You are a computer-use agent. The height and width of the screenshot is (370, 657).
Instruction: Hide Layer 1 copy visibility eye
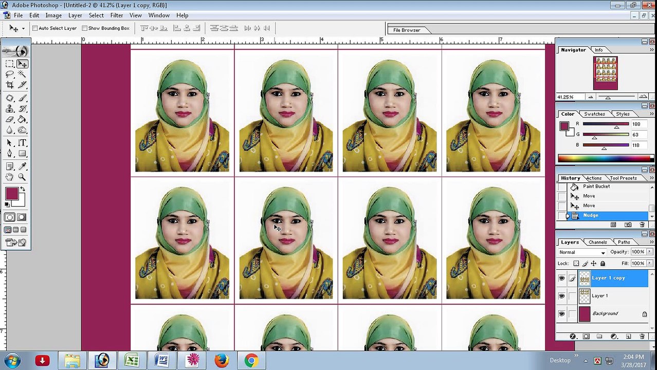pyautogui.click(x=561, y=278)
